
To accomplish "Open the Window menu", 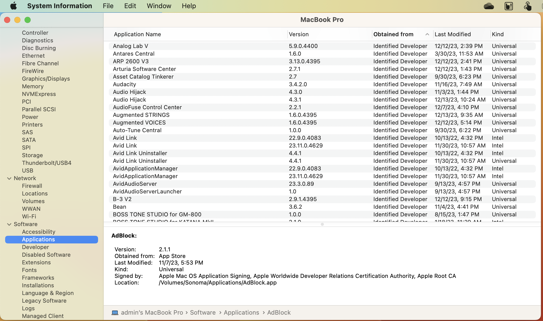I will [159, 6].
